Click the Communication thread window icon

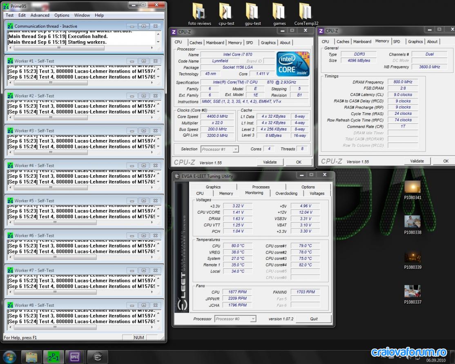coord(10,26)
